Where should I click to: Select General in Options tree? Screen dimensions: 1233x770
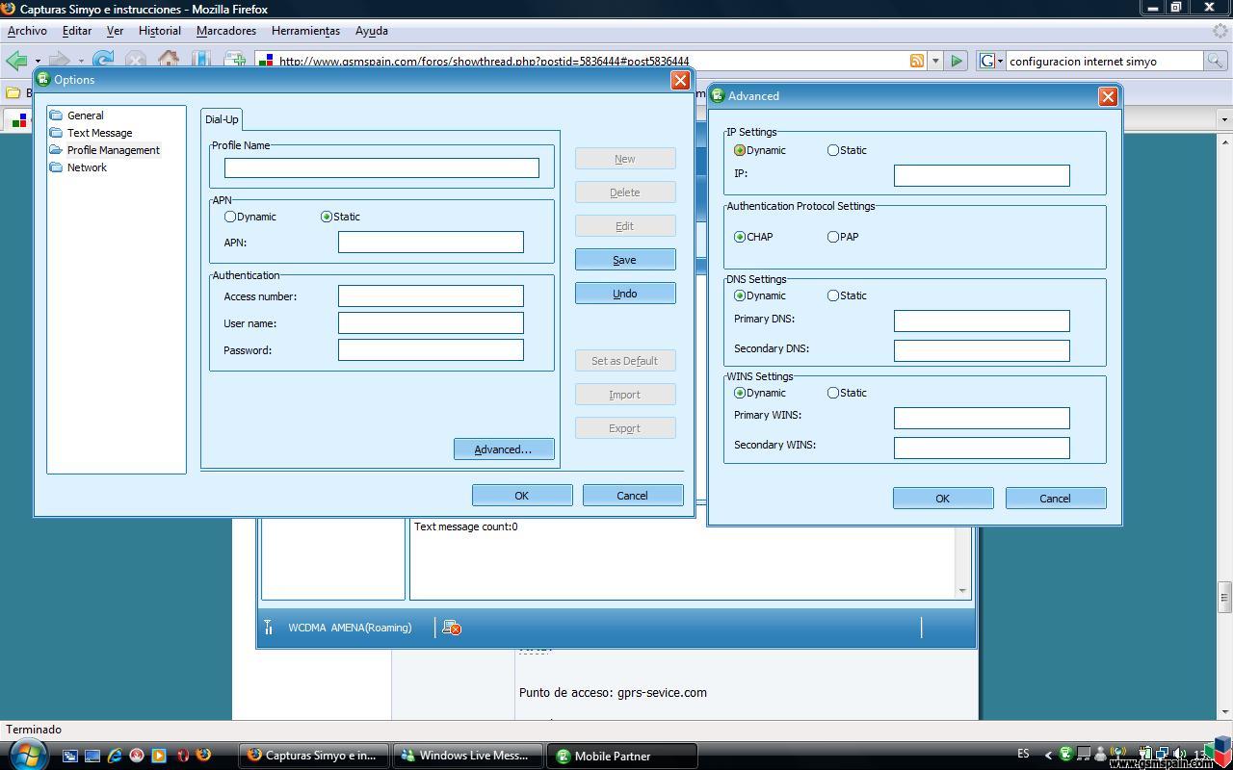pos(85,115)
